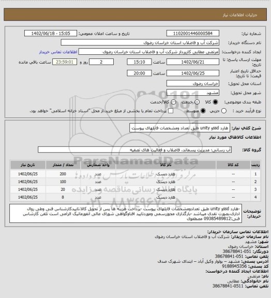Click the ردیف column header
This screenshot has width=271, height=298.
coord(255,165)
